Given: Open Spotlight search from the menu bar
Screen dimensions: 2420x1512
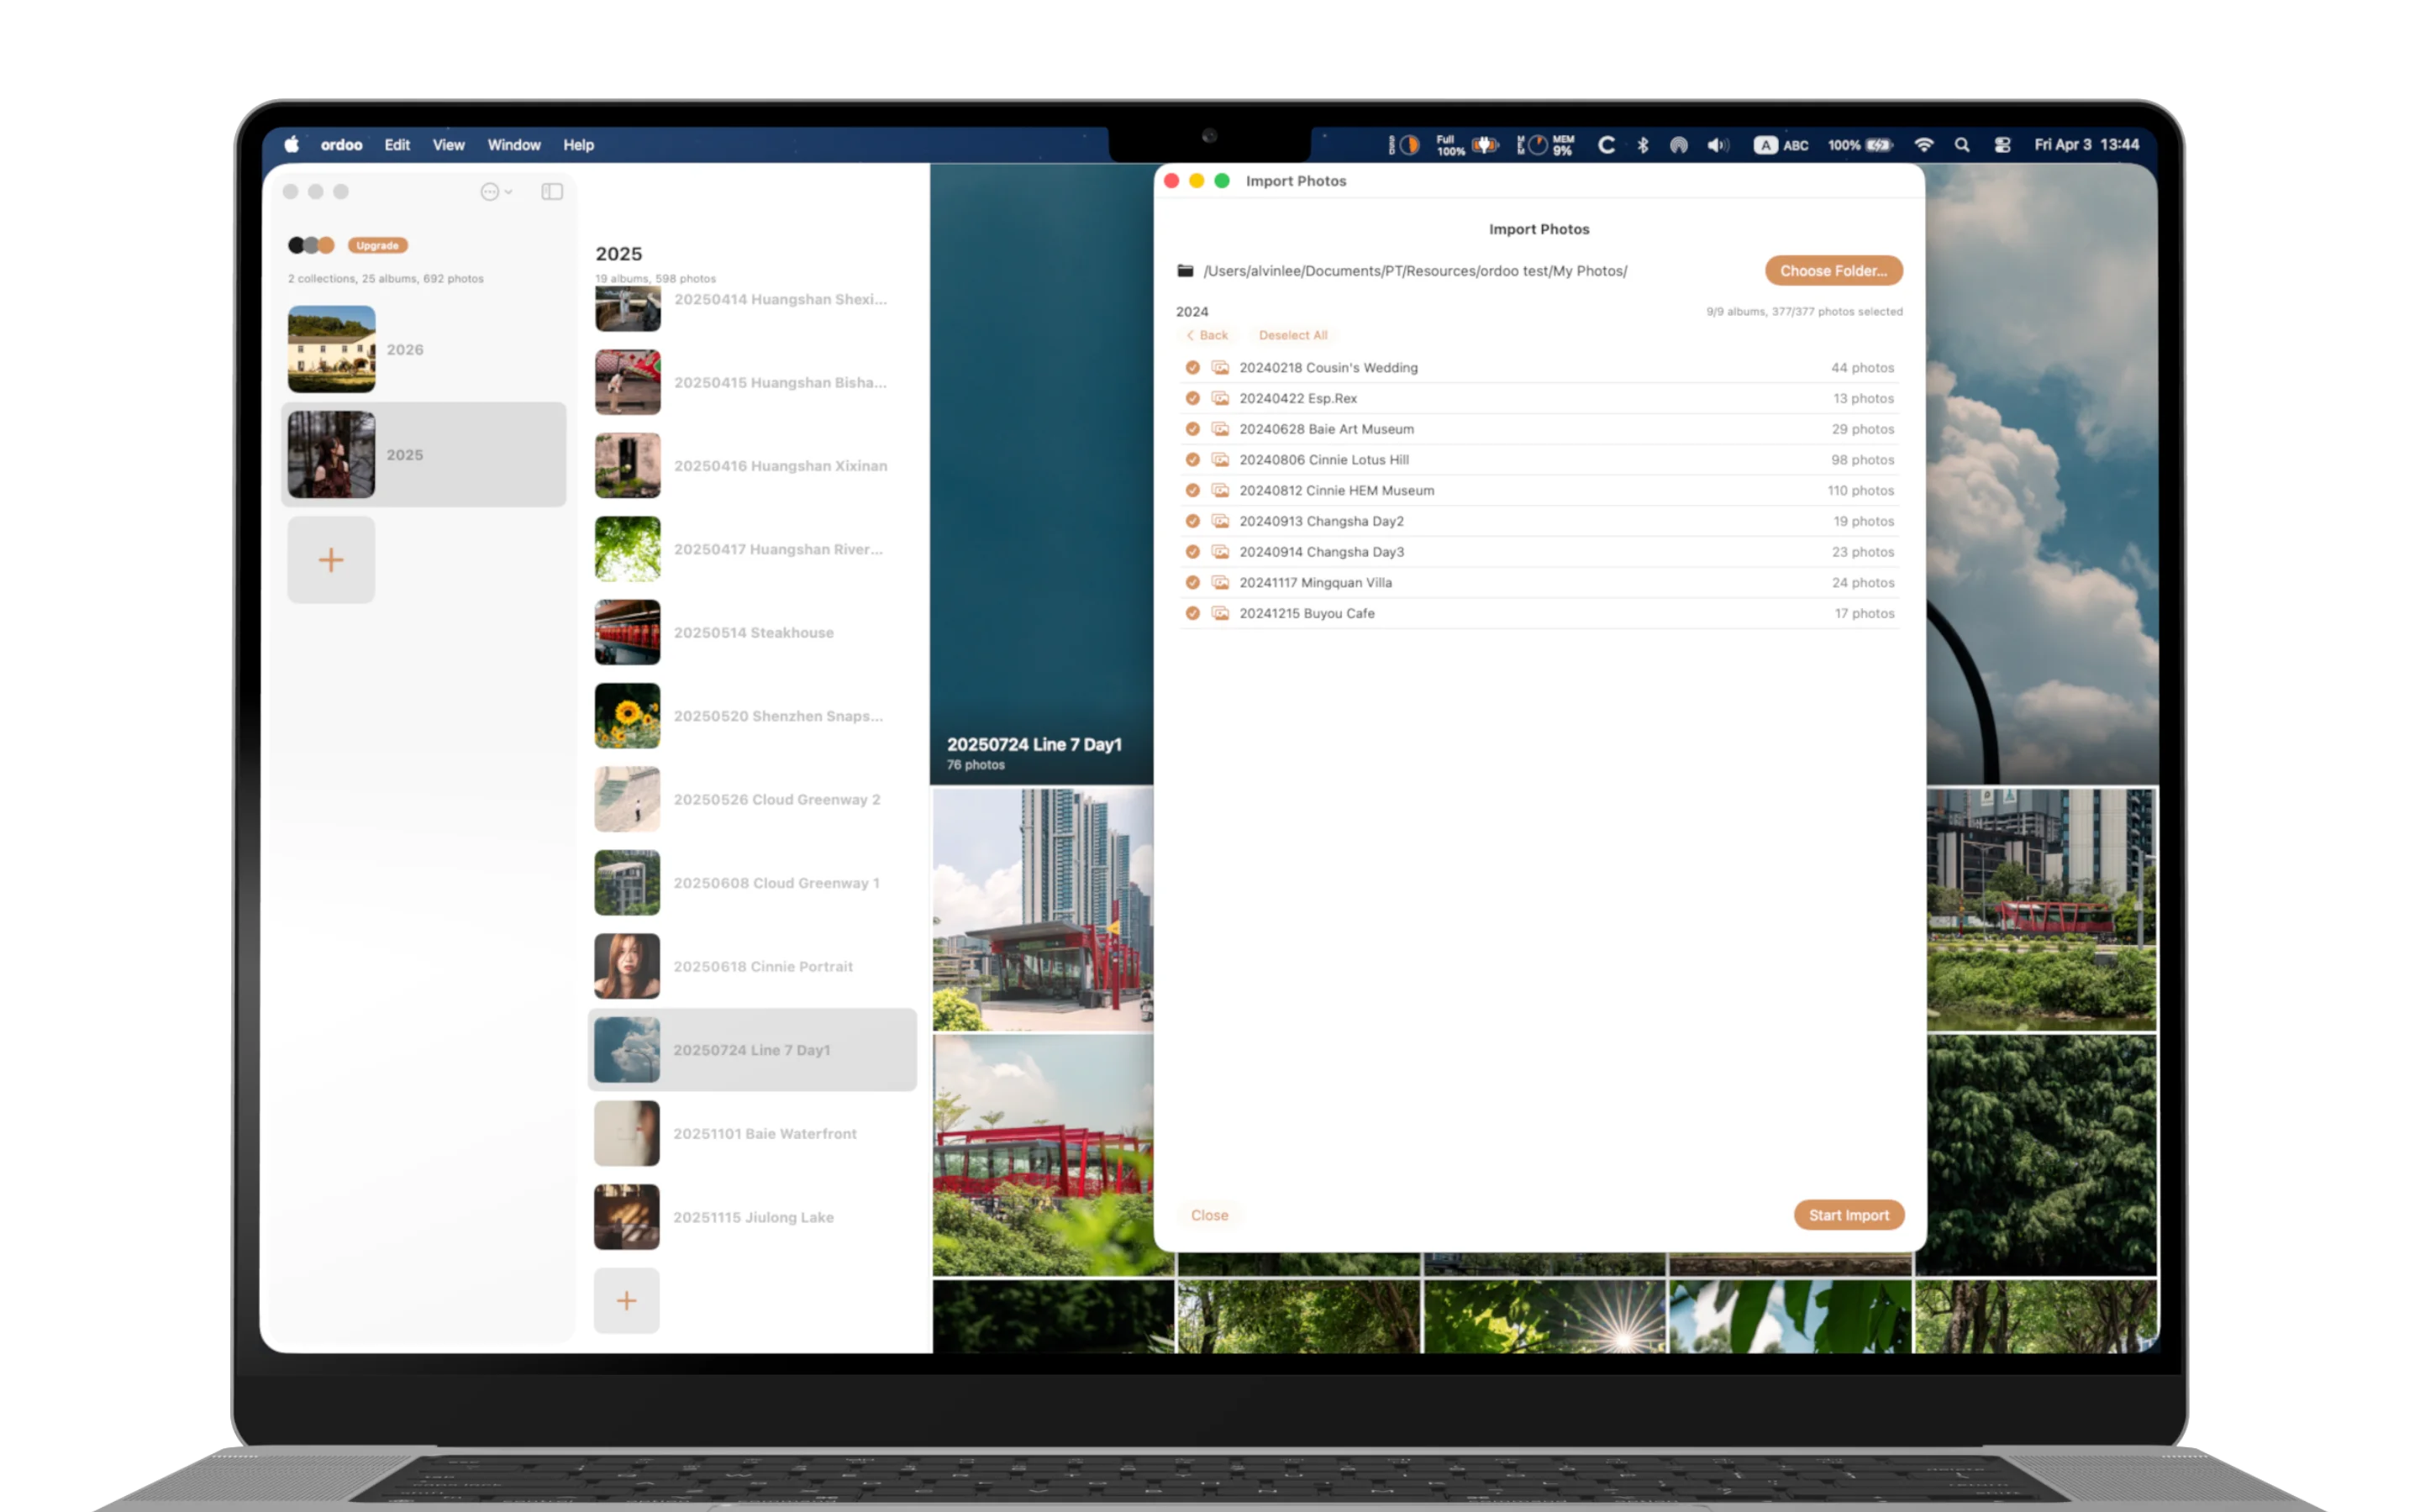Looking at the screenshot, I should pyautogui.click(x=1962, y=145).
